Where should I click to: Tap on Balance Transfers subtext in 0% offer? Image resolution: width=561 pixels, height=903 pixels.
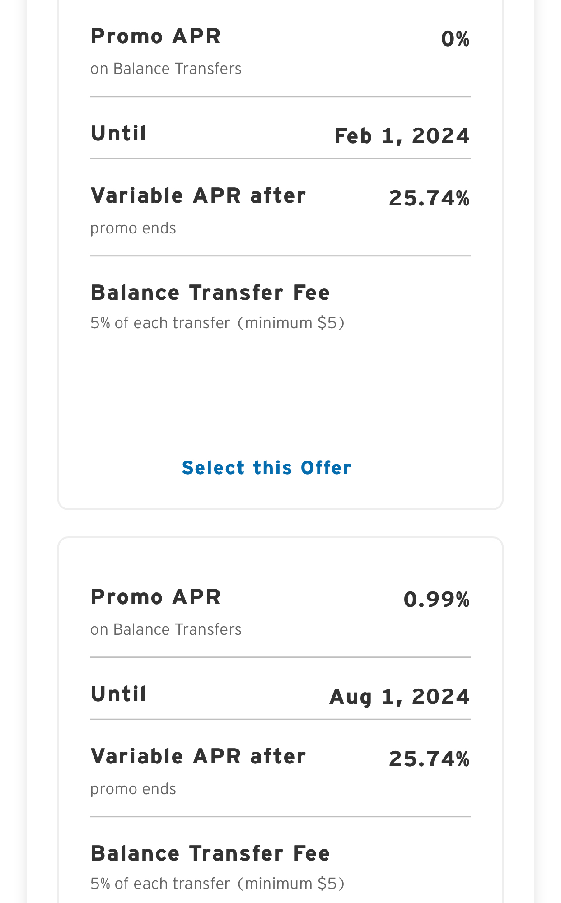click(x=166, y=69)
